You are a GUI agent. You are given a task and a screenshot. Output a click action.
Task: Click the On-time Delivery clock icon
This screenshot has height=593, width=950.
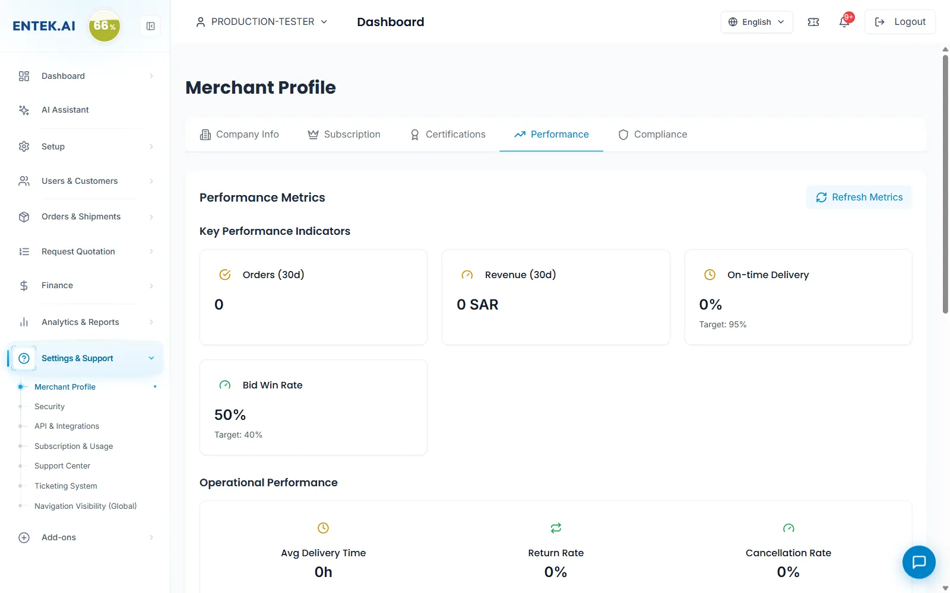710,275
